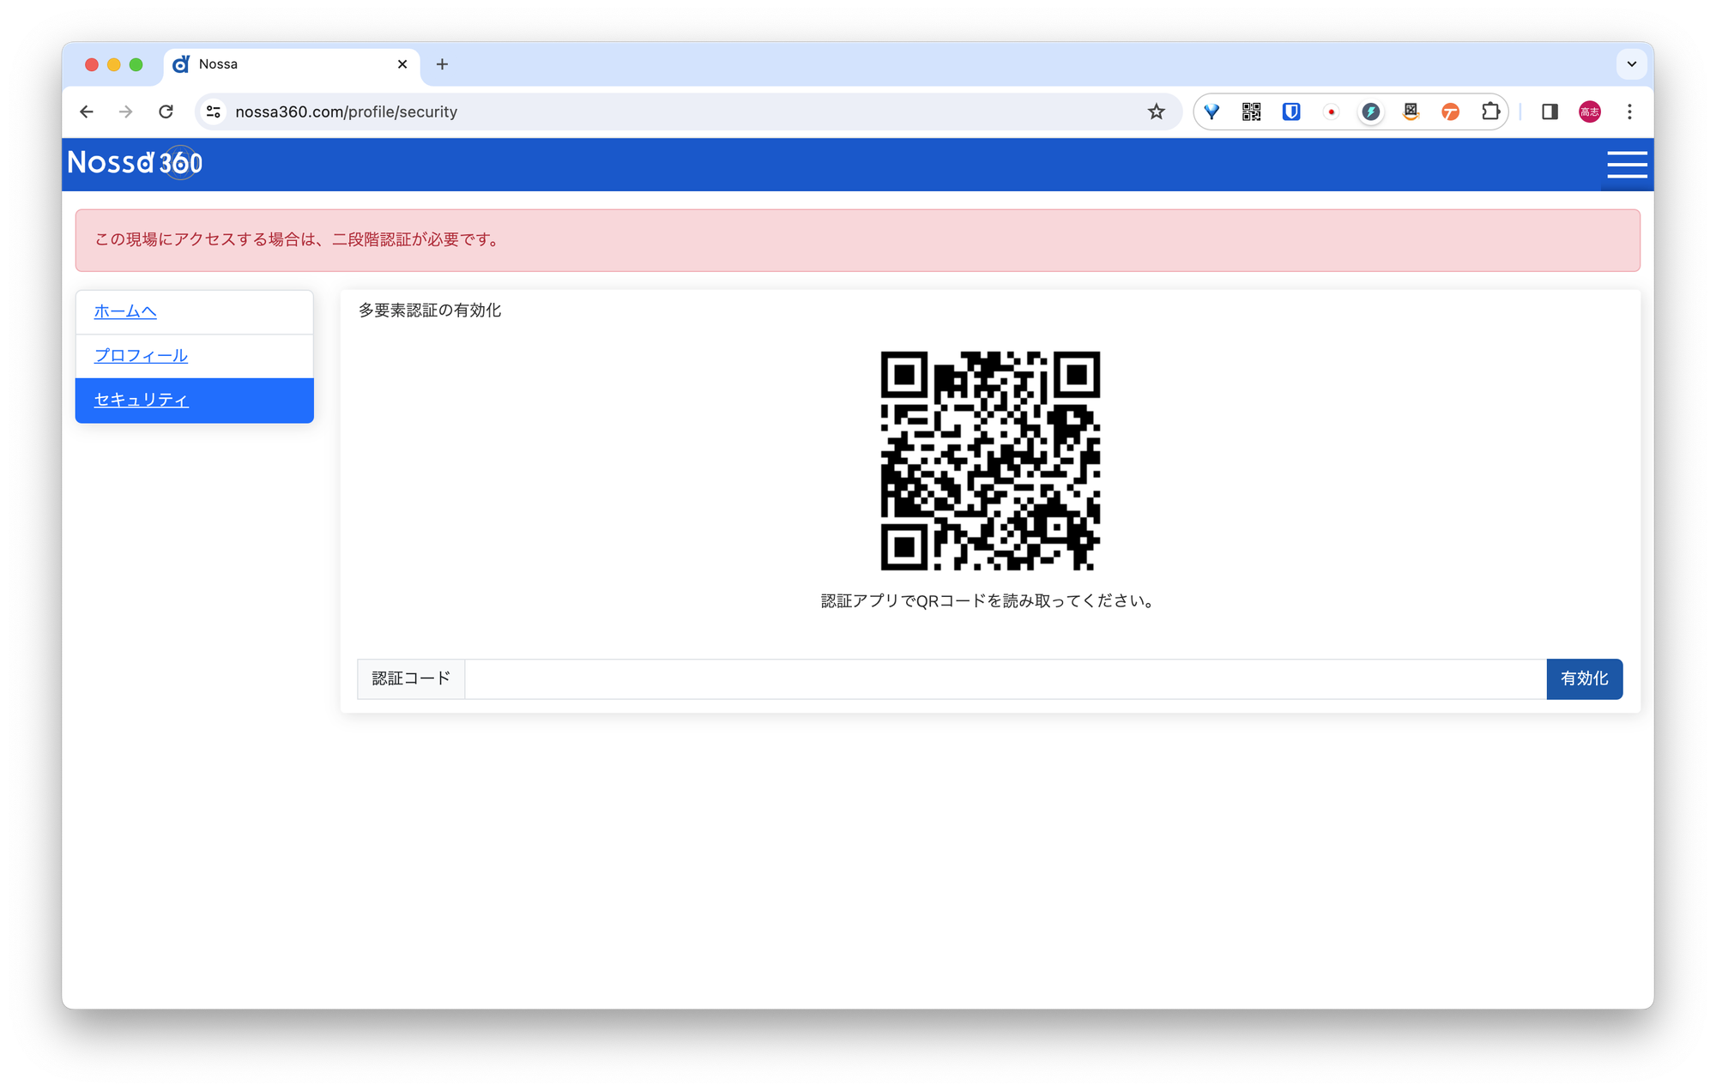Select the Nossa browser tab
Screen dimensions: 1716x1091
point(292,64)
